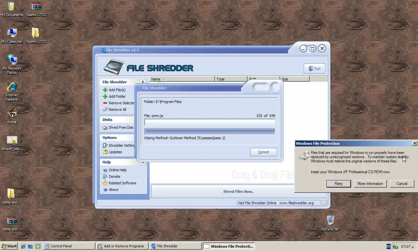418x251 pixels.
Task: Click Add File(s) in File Shredder sidebar
Action: coord(114,90)
